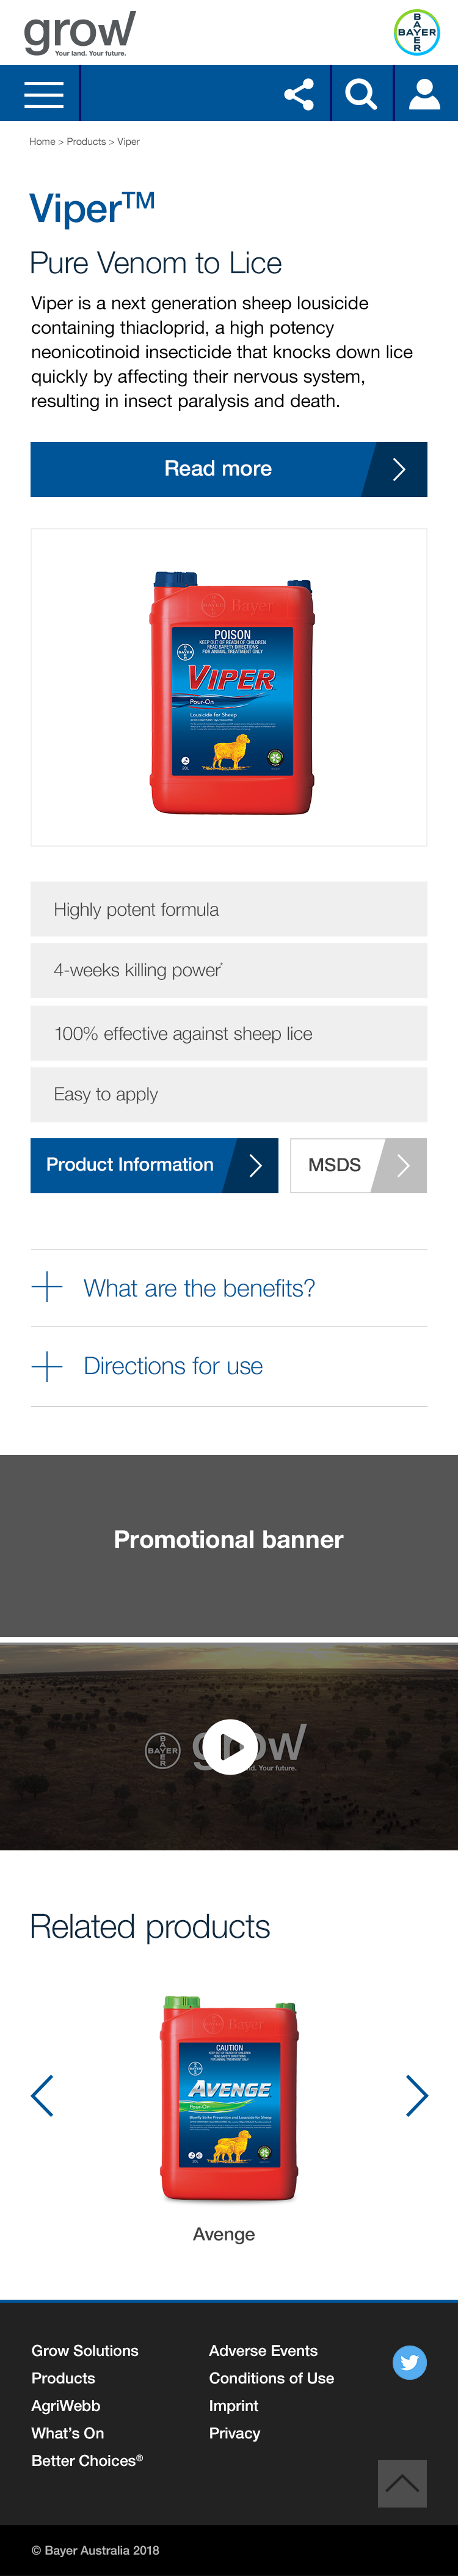The width and height of the screenshot is (458, 2576).
Task: Open the Adverse Events footer link
Action: click(x=263, y=2350)
